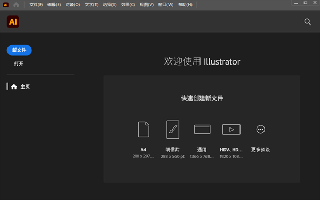Click the A4 preset label
Viewport: 320px width, 200px height.
click(143, 150)
